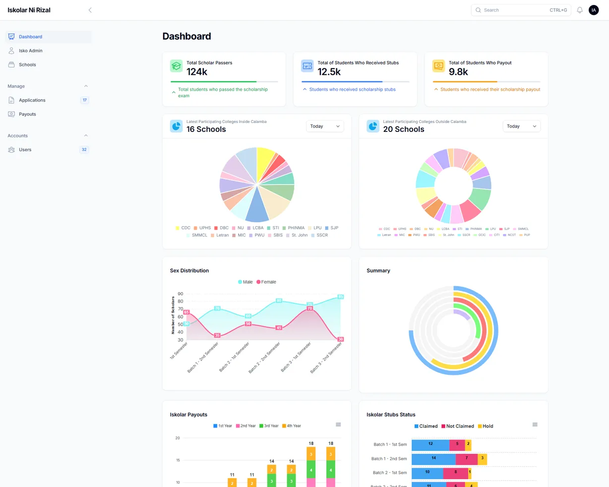Open the Today dropdown for Outside Calamba schools
The width and height of the screenshot is (609, 487).
click(x=522, y=126)
